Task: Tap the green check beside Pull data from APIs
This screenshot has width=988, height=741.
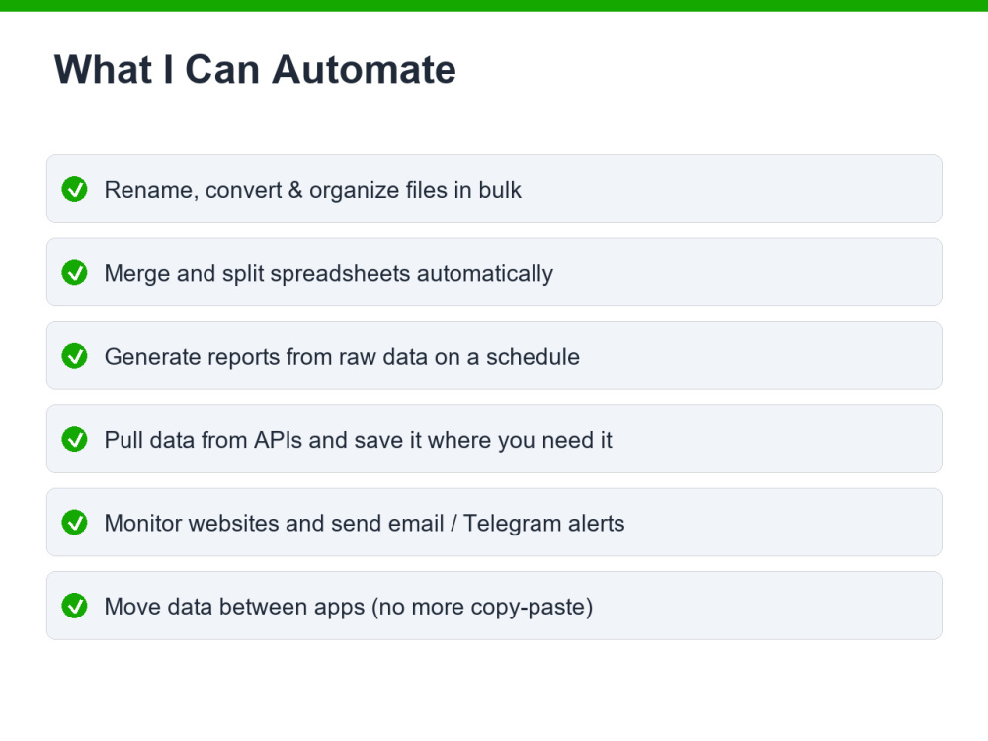Action: click(x=74, y=440)
